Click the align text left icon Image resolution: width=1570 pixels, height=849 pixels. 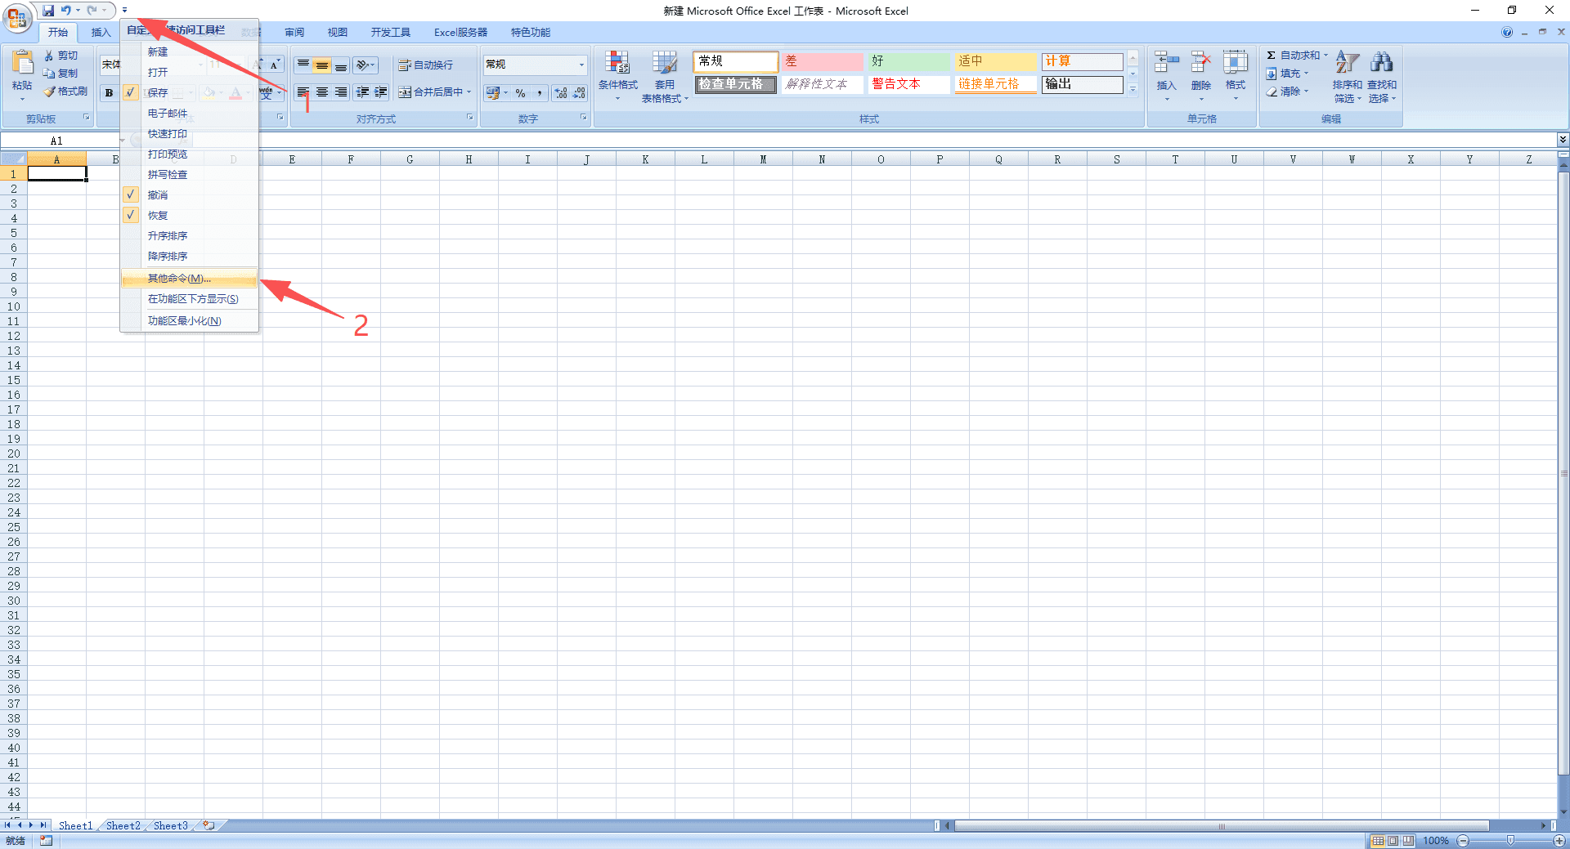point(303,92)
